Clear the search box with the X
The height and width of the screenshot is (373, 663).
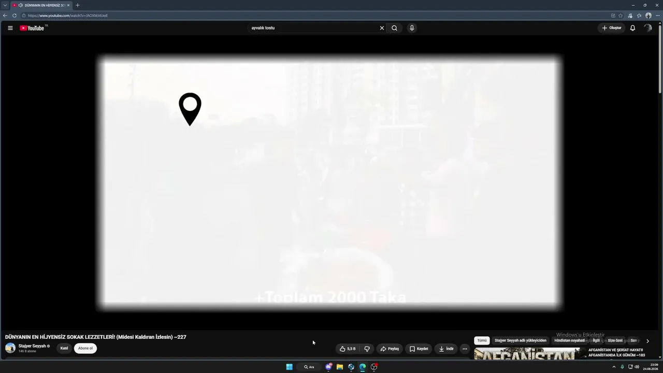coord(382,28)
